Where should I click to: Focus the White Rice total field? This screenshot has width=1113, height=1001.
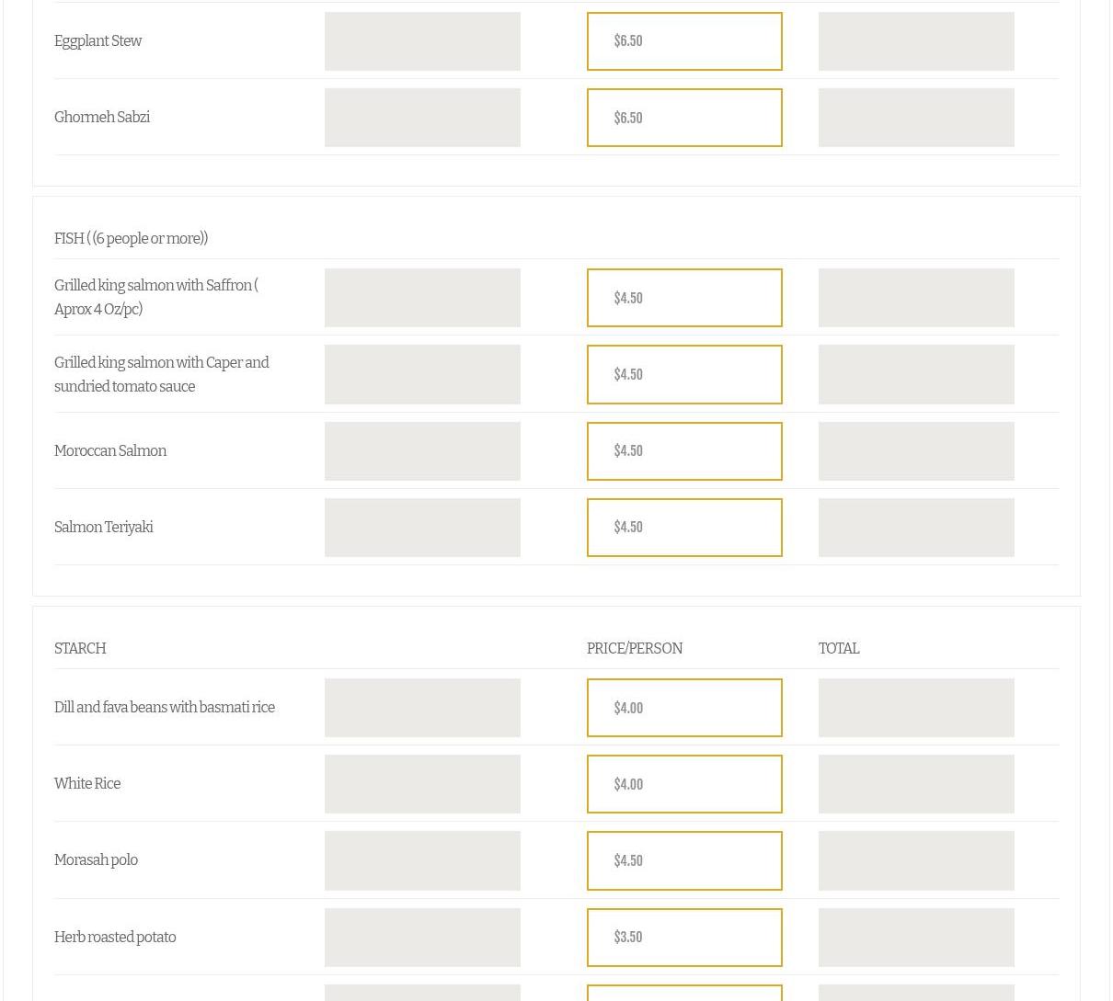click(916, 784)
